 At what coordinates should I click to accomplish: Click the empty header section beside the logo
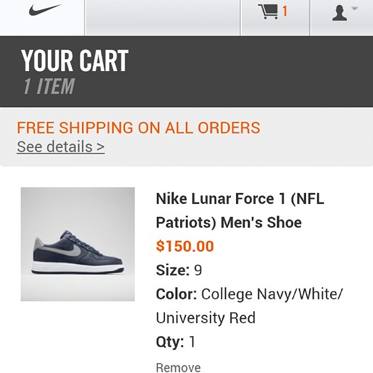[x=163, y=17]
